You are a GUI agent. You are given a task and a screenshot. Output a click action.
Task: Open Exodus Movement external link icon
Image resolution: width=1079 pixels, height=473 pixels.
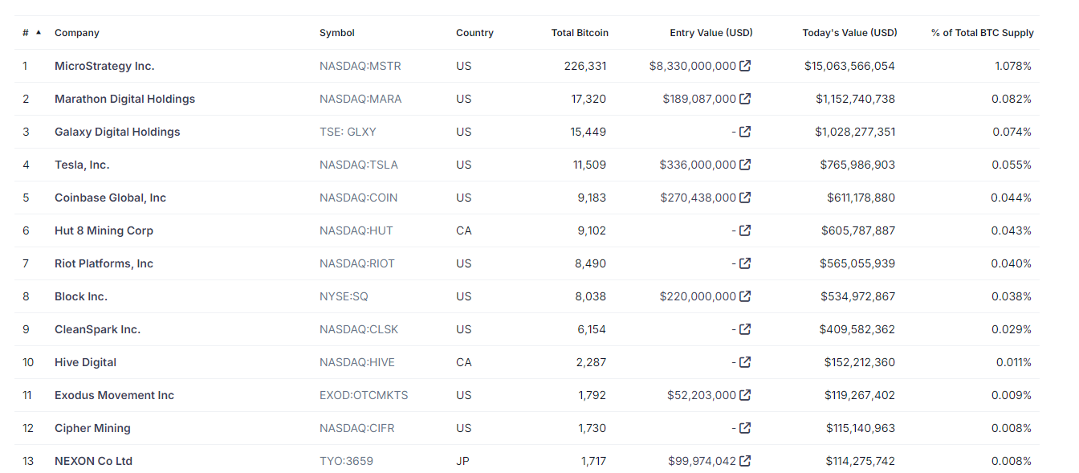(745, 395)
